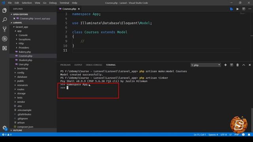Open the File menu
Viewport: 253px width, 142px height.
[10, 3]
